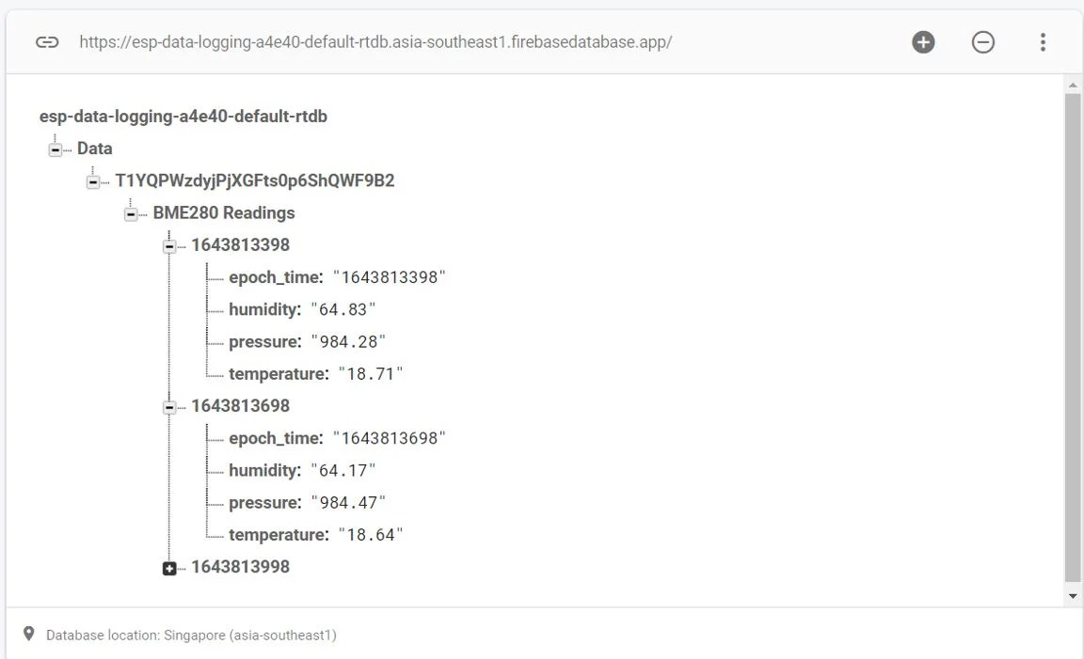Click the scrollbar down arrow icon
Image resolution: width=1084 pixels, height=659 pixels.
1073,595
